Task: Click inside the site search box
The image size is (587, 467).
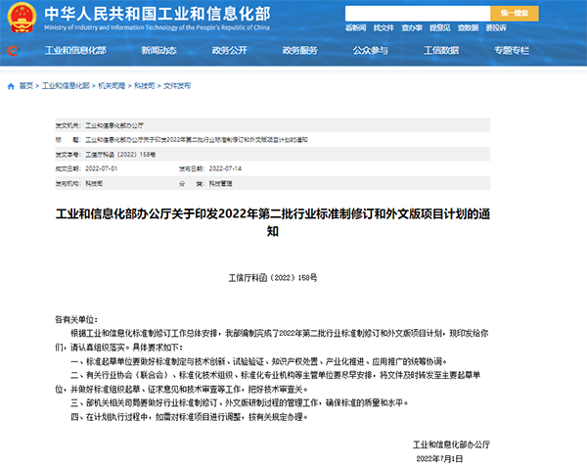Action: (x=418, y=14)
